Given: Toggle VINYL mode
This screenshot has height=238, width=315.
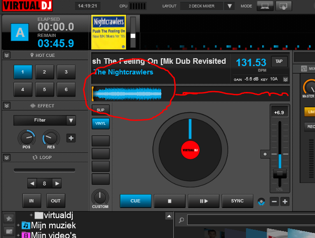Looking at the screenshot, I should click(x=101, y=123).
